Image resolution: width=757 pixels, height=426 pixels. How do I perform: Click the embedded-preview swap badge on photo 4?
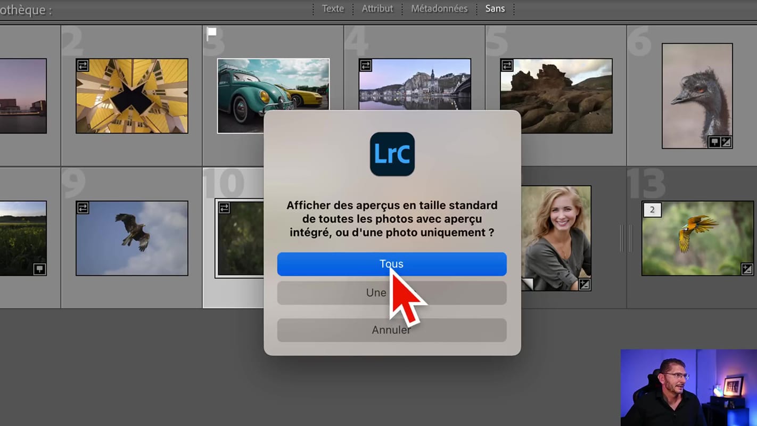point(366,65)
